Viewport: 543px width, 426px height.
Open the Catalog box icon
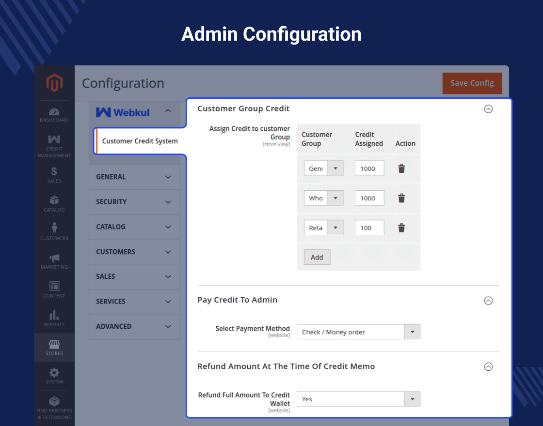point(54,203)
